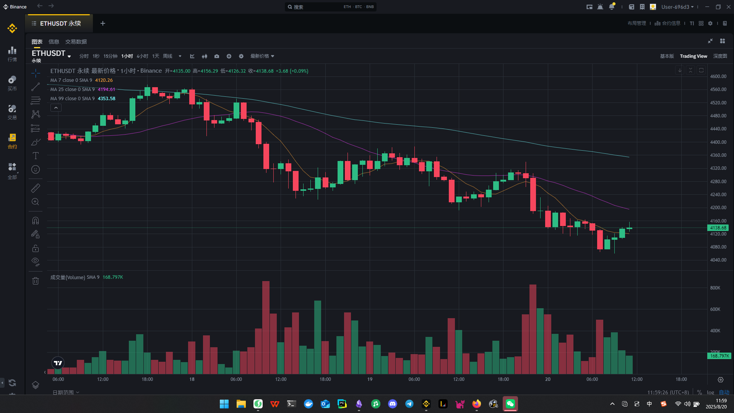Click the chart snapshot camera icon

pyautogui.click(x=217, y=56)
